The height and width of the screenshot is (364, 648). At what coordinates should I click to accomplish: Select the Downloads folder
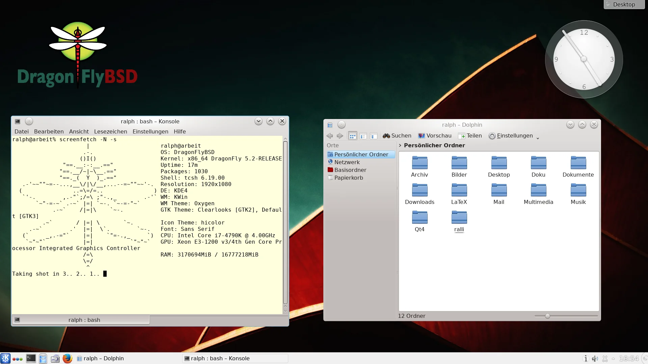coord(420,194)
